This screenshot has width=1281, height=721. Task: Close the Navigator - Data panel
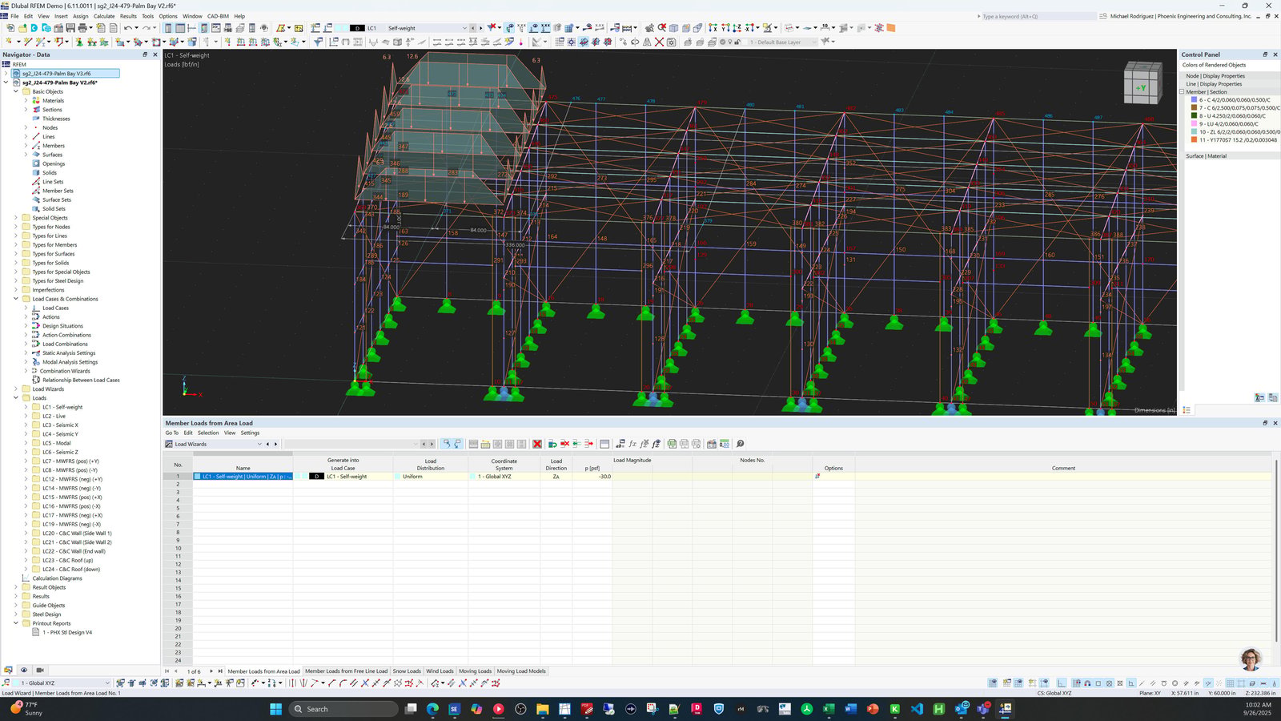pyautogui.click(x=155, y=54)
